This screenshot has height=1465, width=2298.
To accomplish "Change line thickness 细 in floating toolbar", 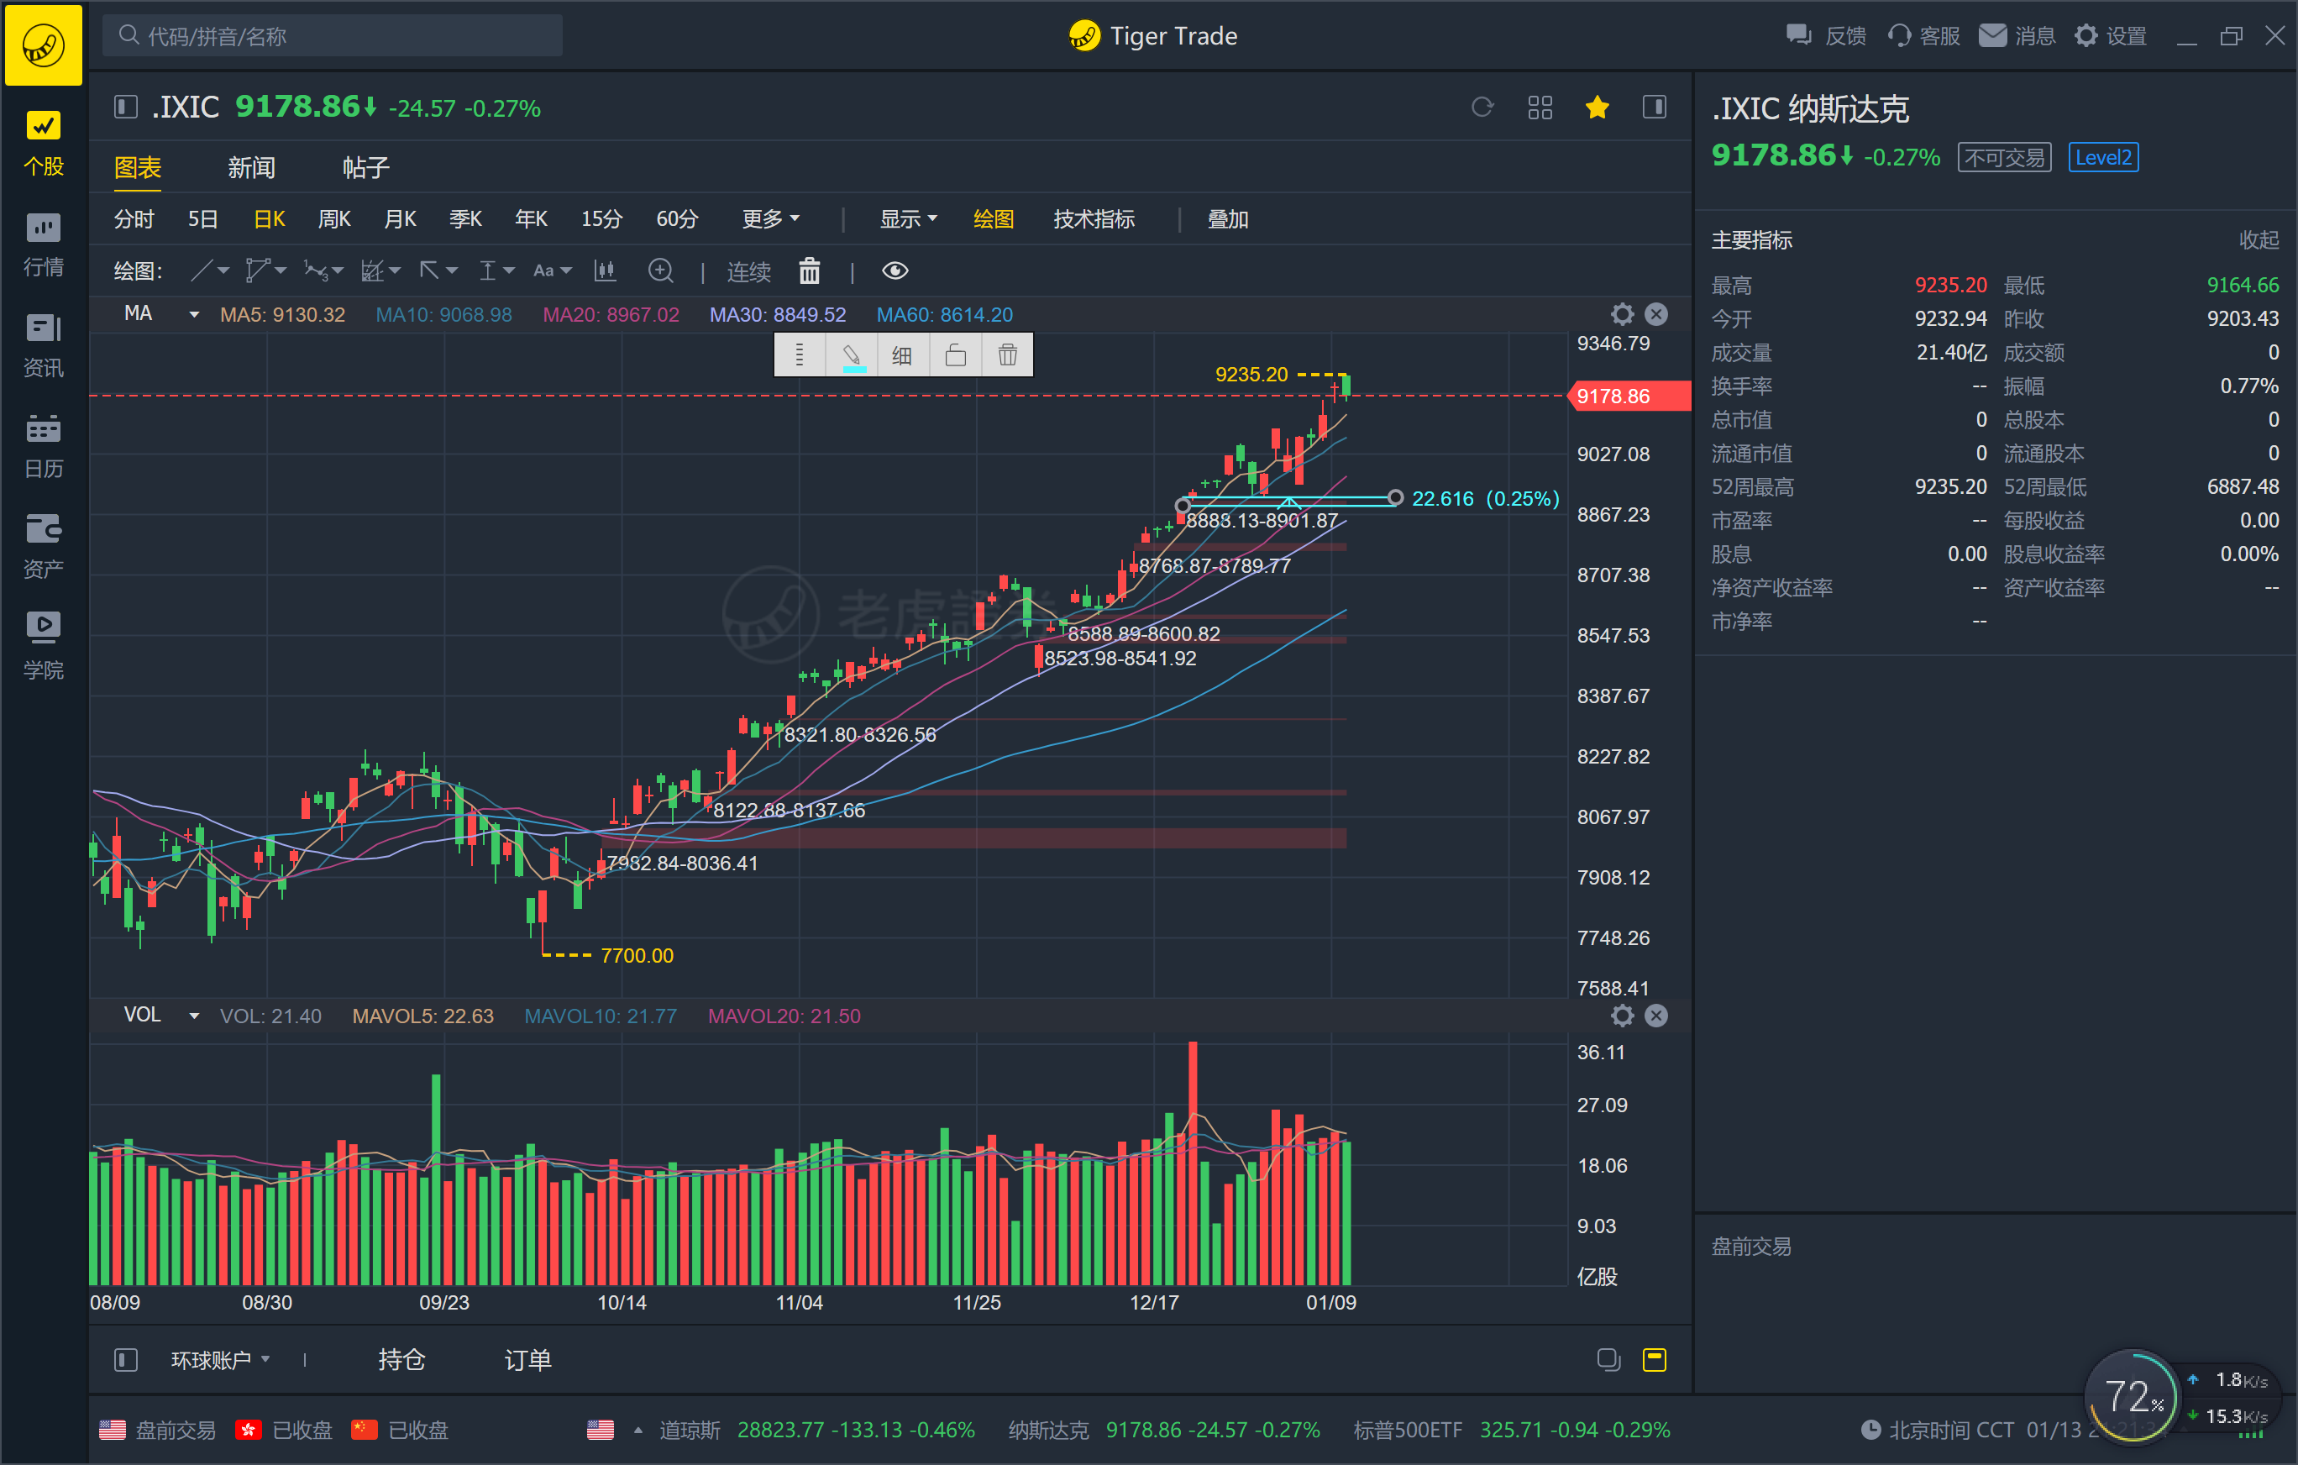I will click(x=902, y=355).
